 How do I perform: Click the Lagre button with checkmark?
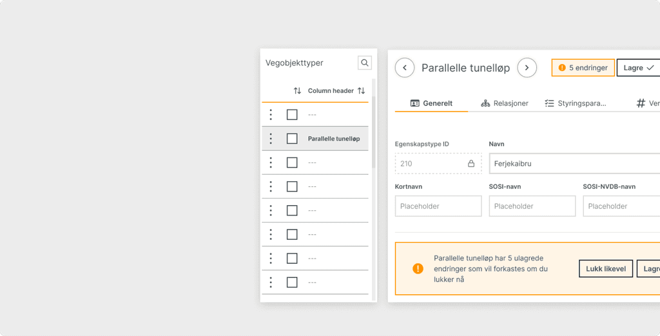pos(639,68)
